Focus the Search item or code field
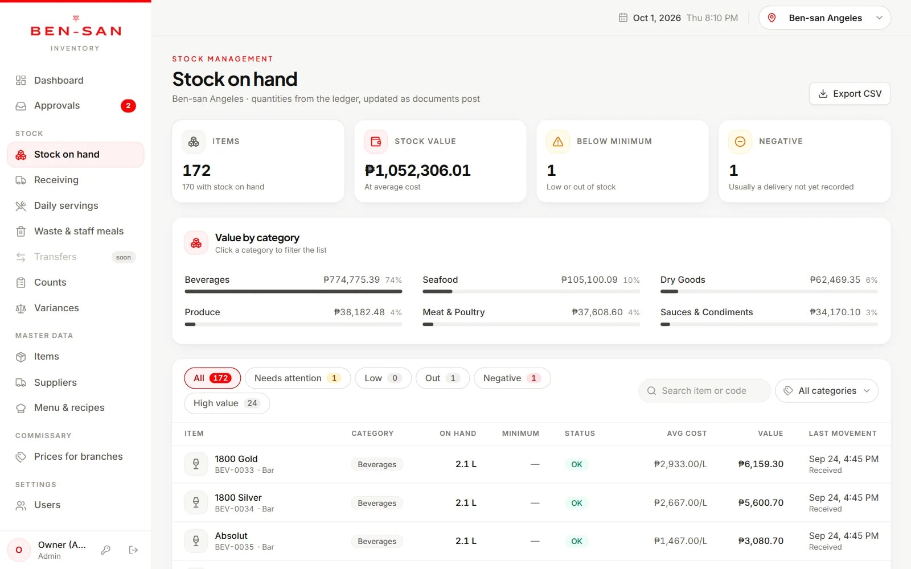Viewport: 911px width, 569px height. pos(704,391)
